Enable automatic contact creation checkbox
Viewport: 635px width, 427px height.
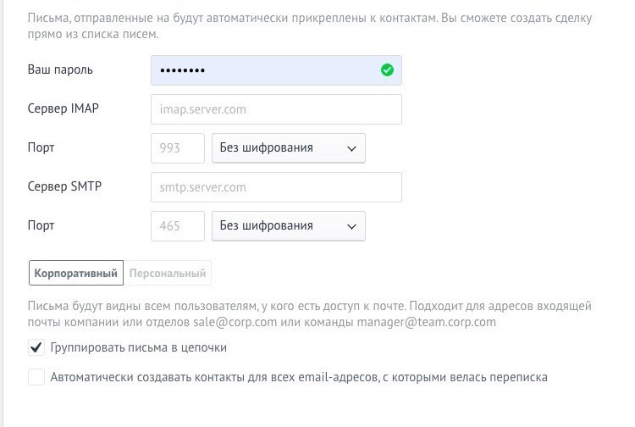coord(36,377)
